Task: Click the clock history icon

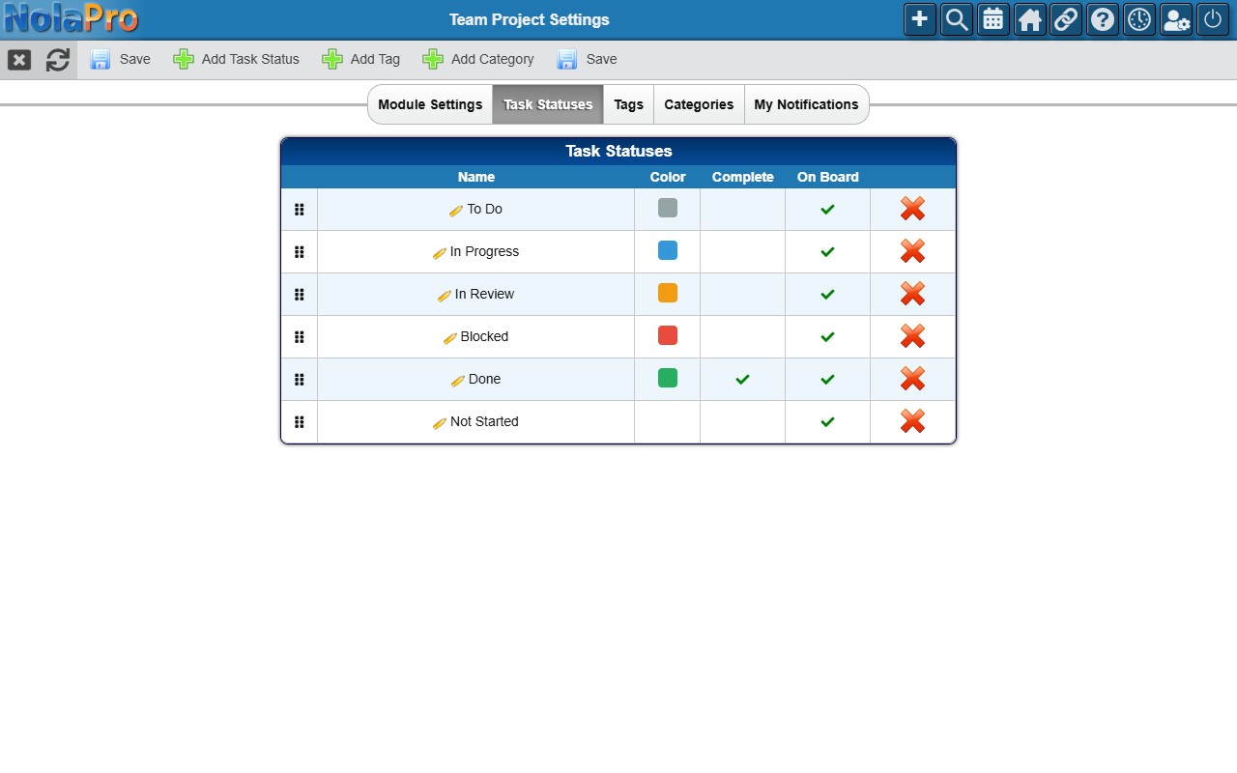Action: tap(1139, 19)
